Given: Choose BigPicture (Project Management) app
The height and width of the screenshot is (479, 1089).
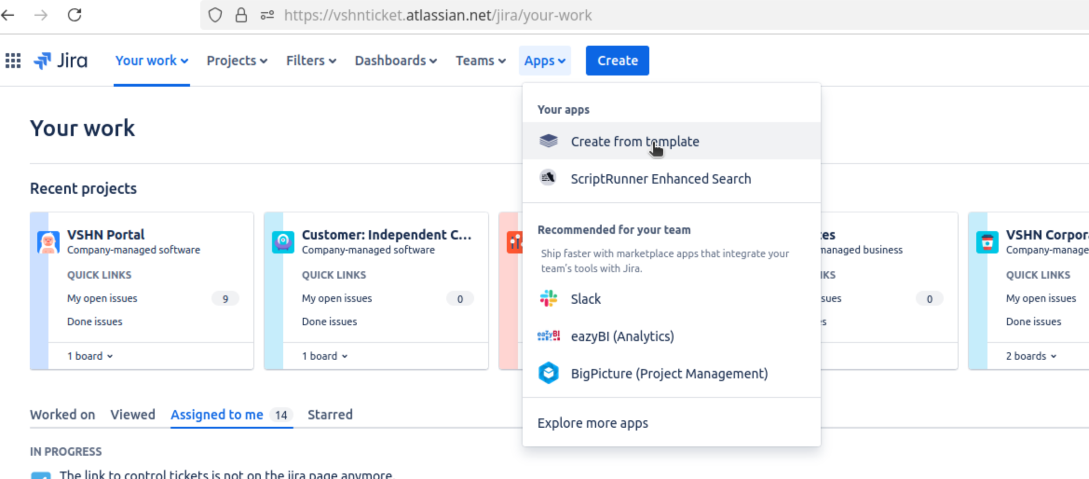Looking at the screenshot, I should (x=671, y=373).
